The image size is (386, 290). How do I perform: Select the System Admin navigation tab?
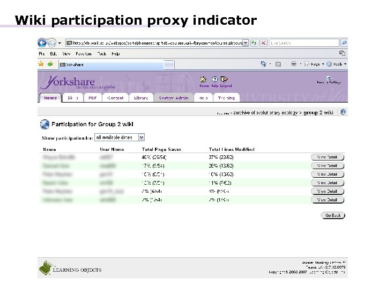[x=174, y=98]
